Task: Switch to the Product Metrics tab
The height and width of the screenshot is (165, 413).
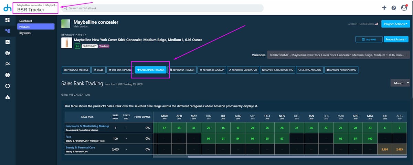Action: [x=76, y=70]
